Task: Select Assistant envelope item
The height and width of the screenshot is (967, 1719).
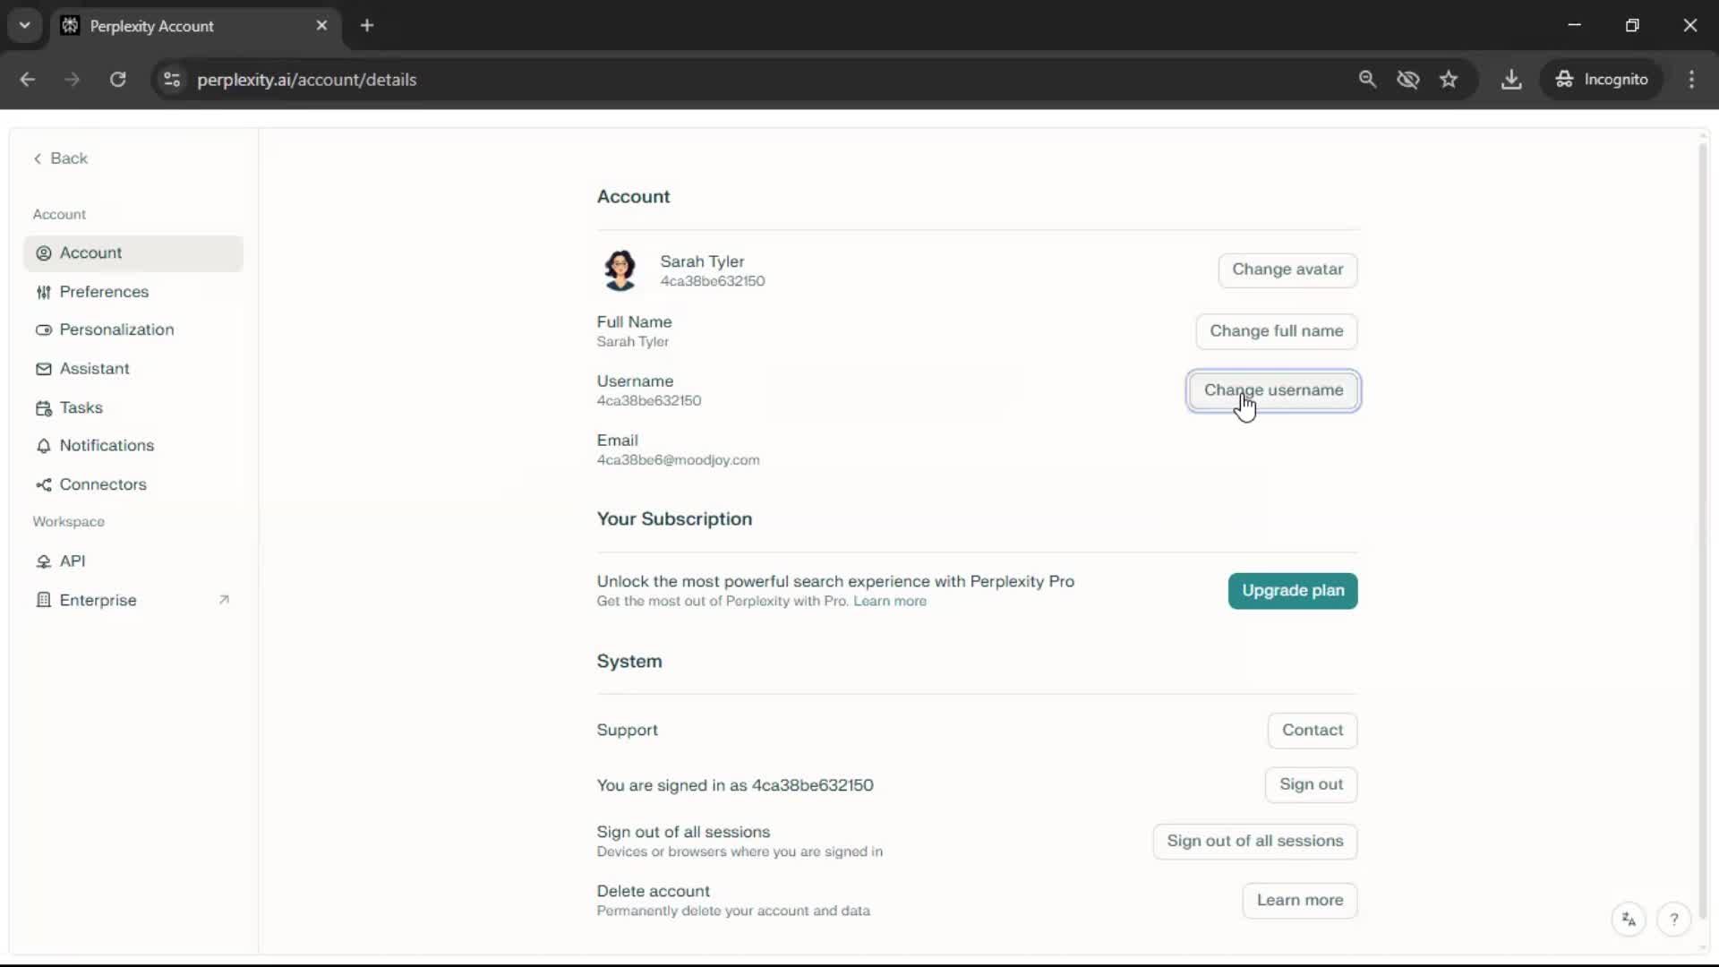Action: pyautogui.click(x=94, y=368)
